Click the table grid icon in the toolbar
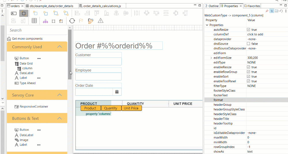 pos(34,21)
